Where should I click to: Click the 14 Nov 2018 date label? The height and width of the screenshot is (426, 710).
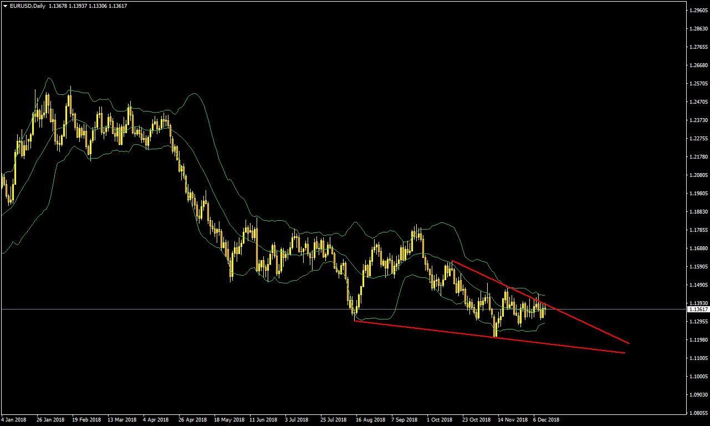coord(513,420)
